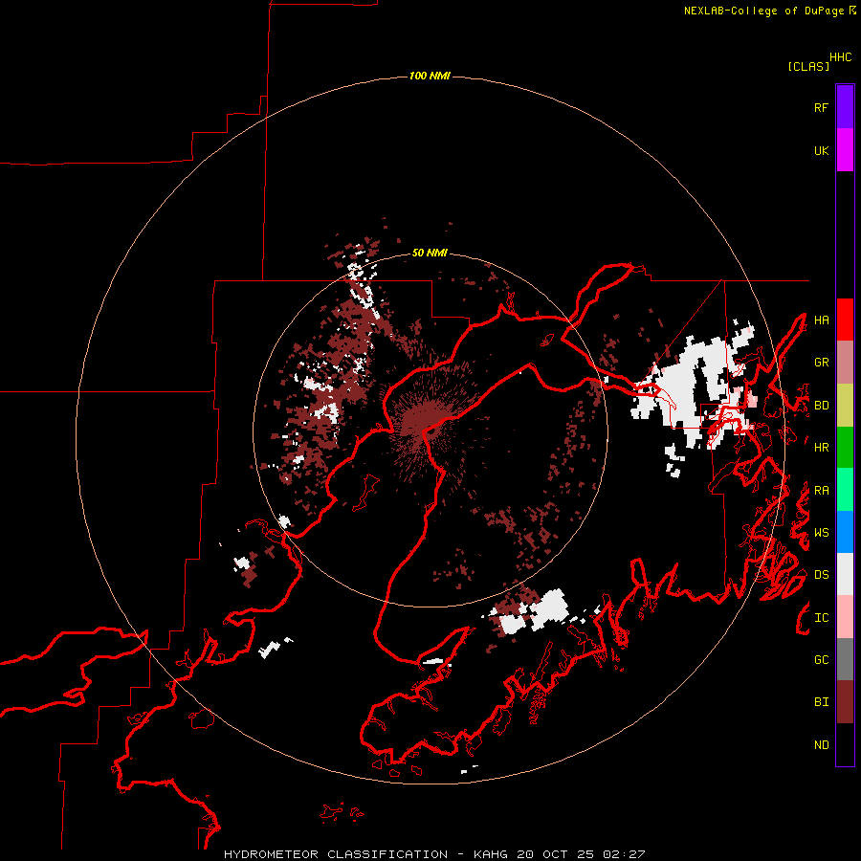Click the UK legend label

pos(821,150)
